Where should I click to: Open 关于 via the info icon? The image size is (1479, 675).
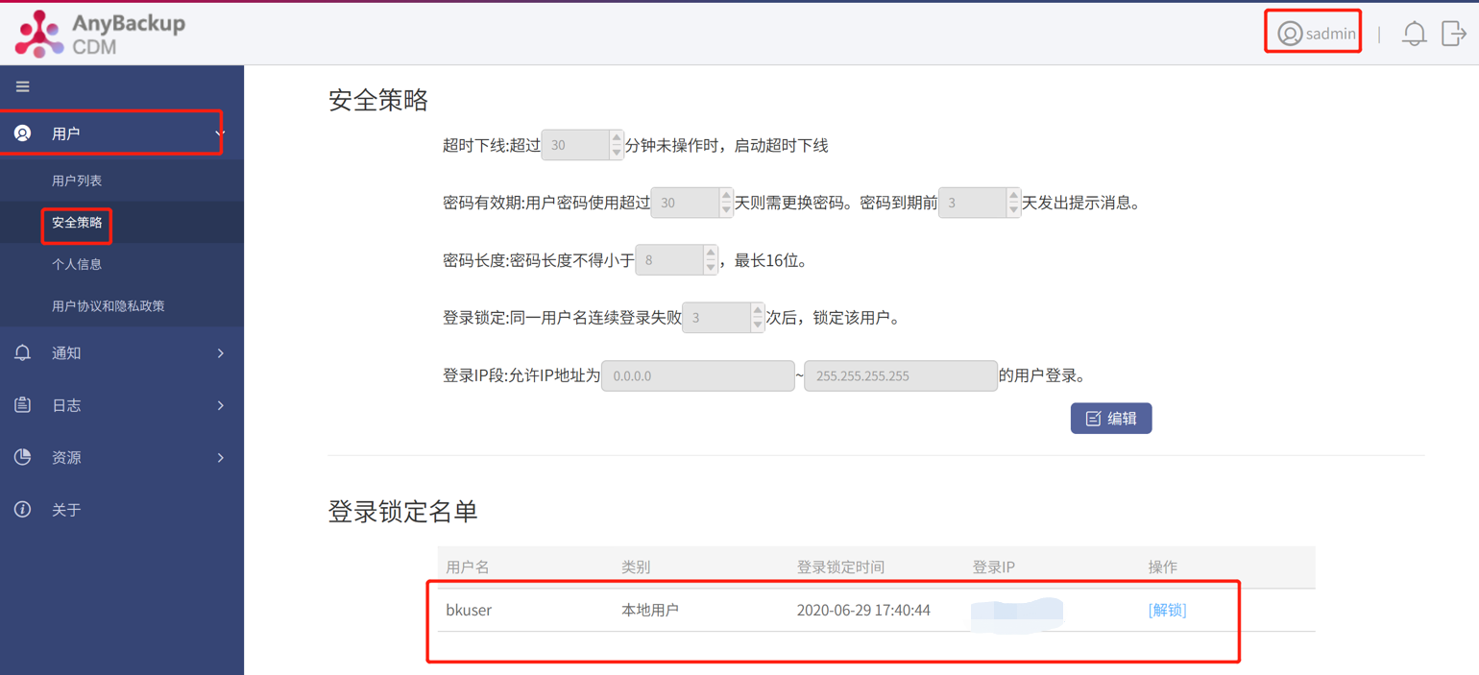click(22, 510)
